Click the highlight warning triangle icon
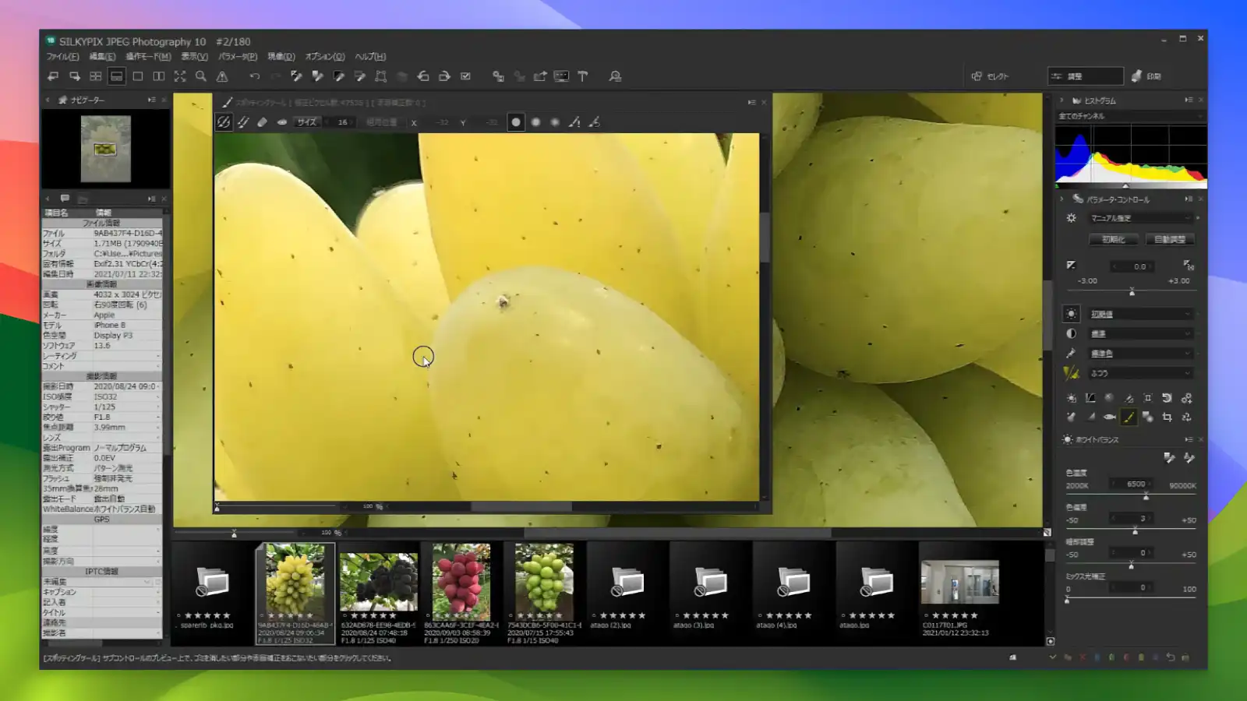1247x701 pixels. click(x=222, y=76)
